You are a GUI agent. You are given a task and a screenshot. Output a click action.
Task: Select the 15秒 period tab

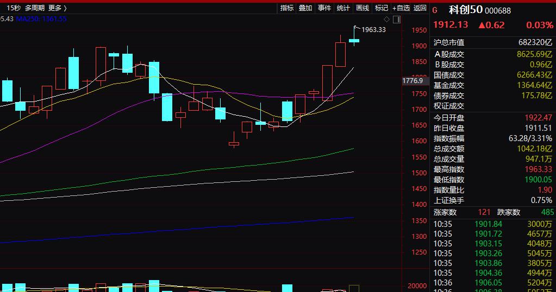(14, 8)
